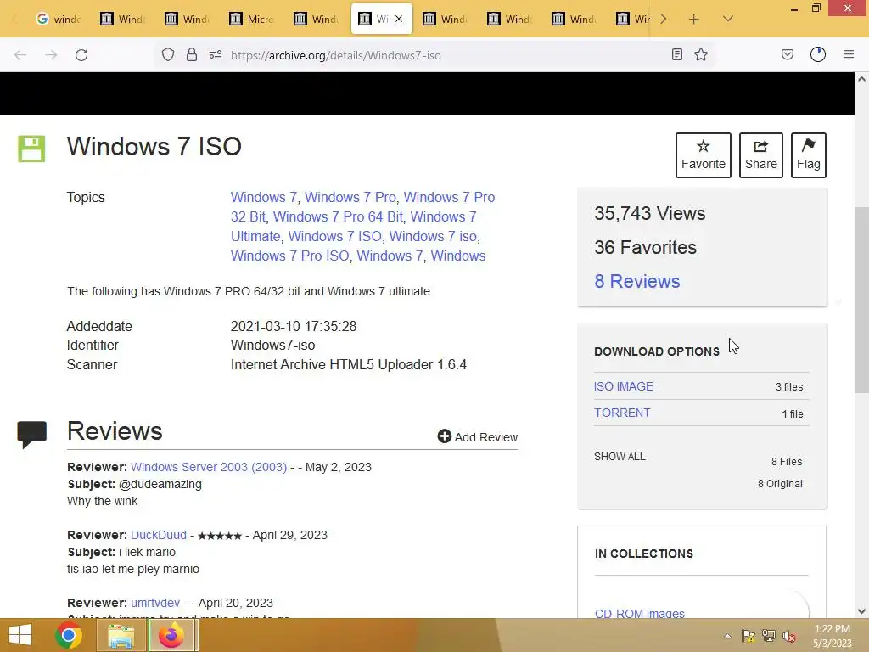Open the Pocket save icon
869x652 pixels.
788,54
